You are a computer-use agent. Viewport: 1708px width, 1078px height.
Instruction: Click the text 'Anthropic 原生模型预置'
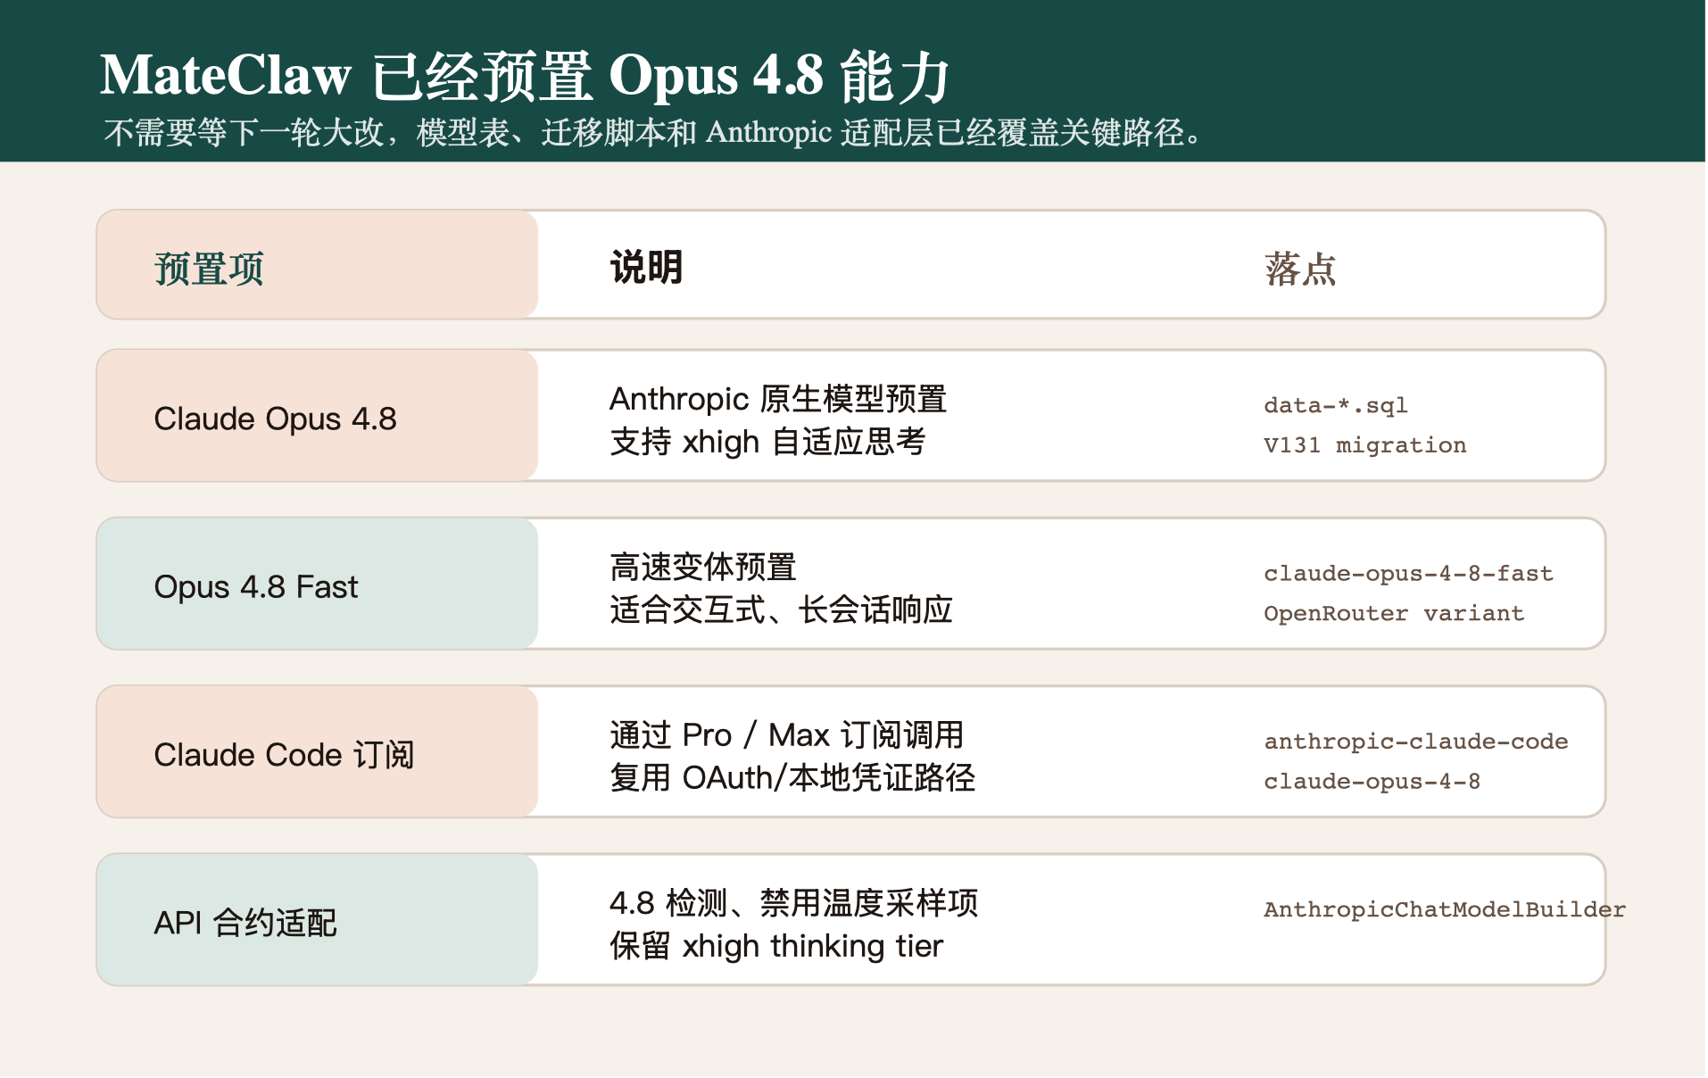(x=778, y=399)
